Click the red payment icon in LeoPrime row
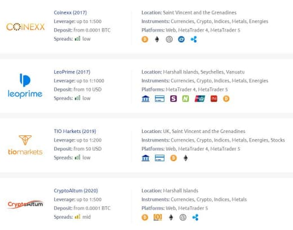293x230 pixels. 214,99
